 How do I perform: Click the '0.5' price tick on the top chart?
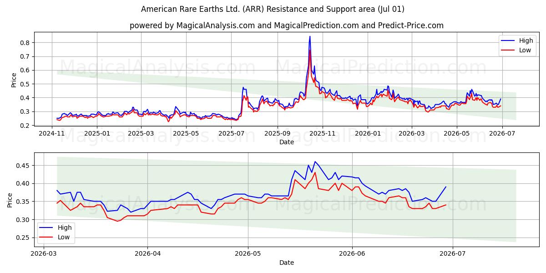click(x=25, y=84)
